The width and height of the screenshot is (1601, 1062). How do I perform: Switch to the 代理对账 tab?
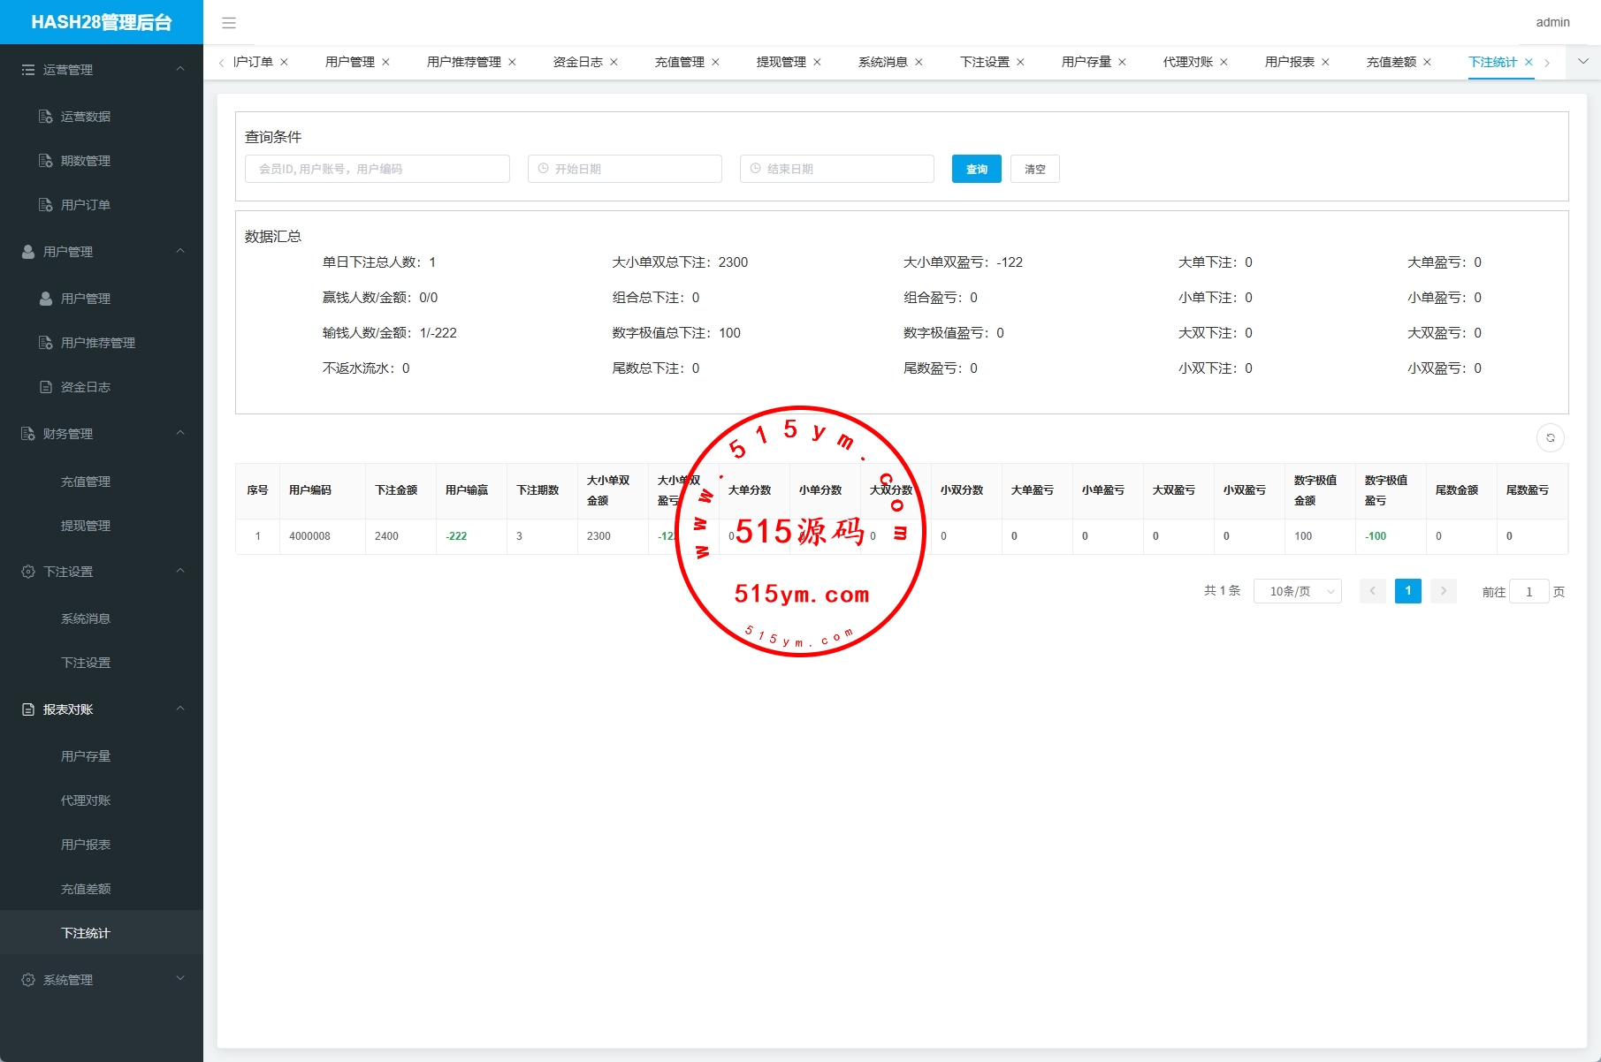[1187, 62]
